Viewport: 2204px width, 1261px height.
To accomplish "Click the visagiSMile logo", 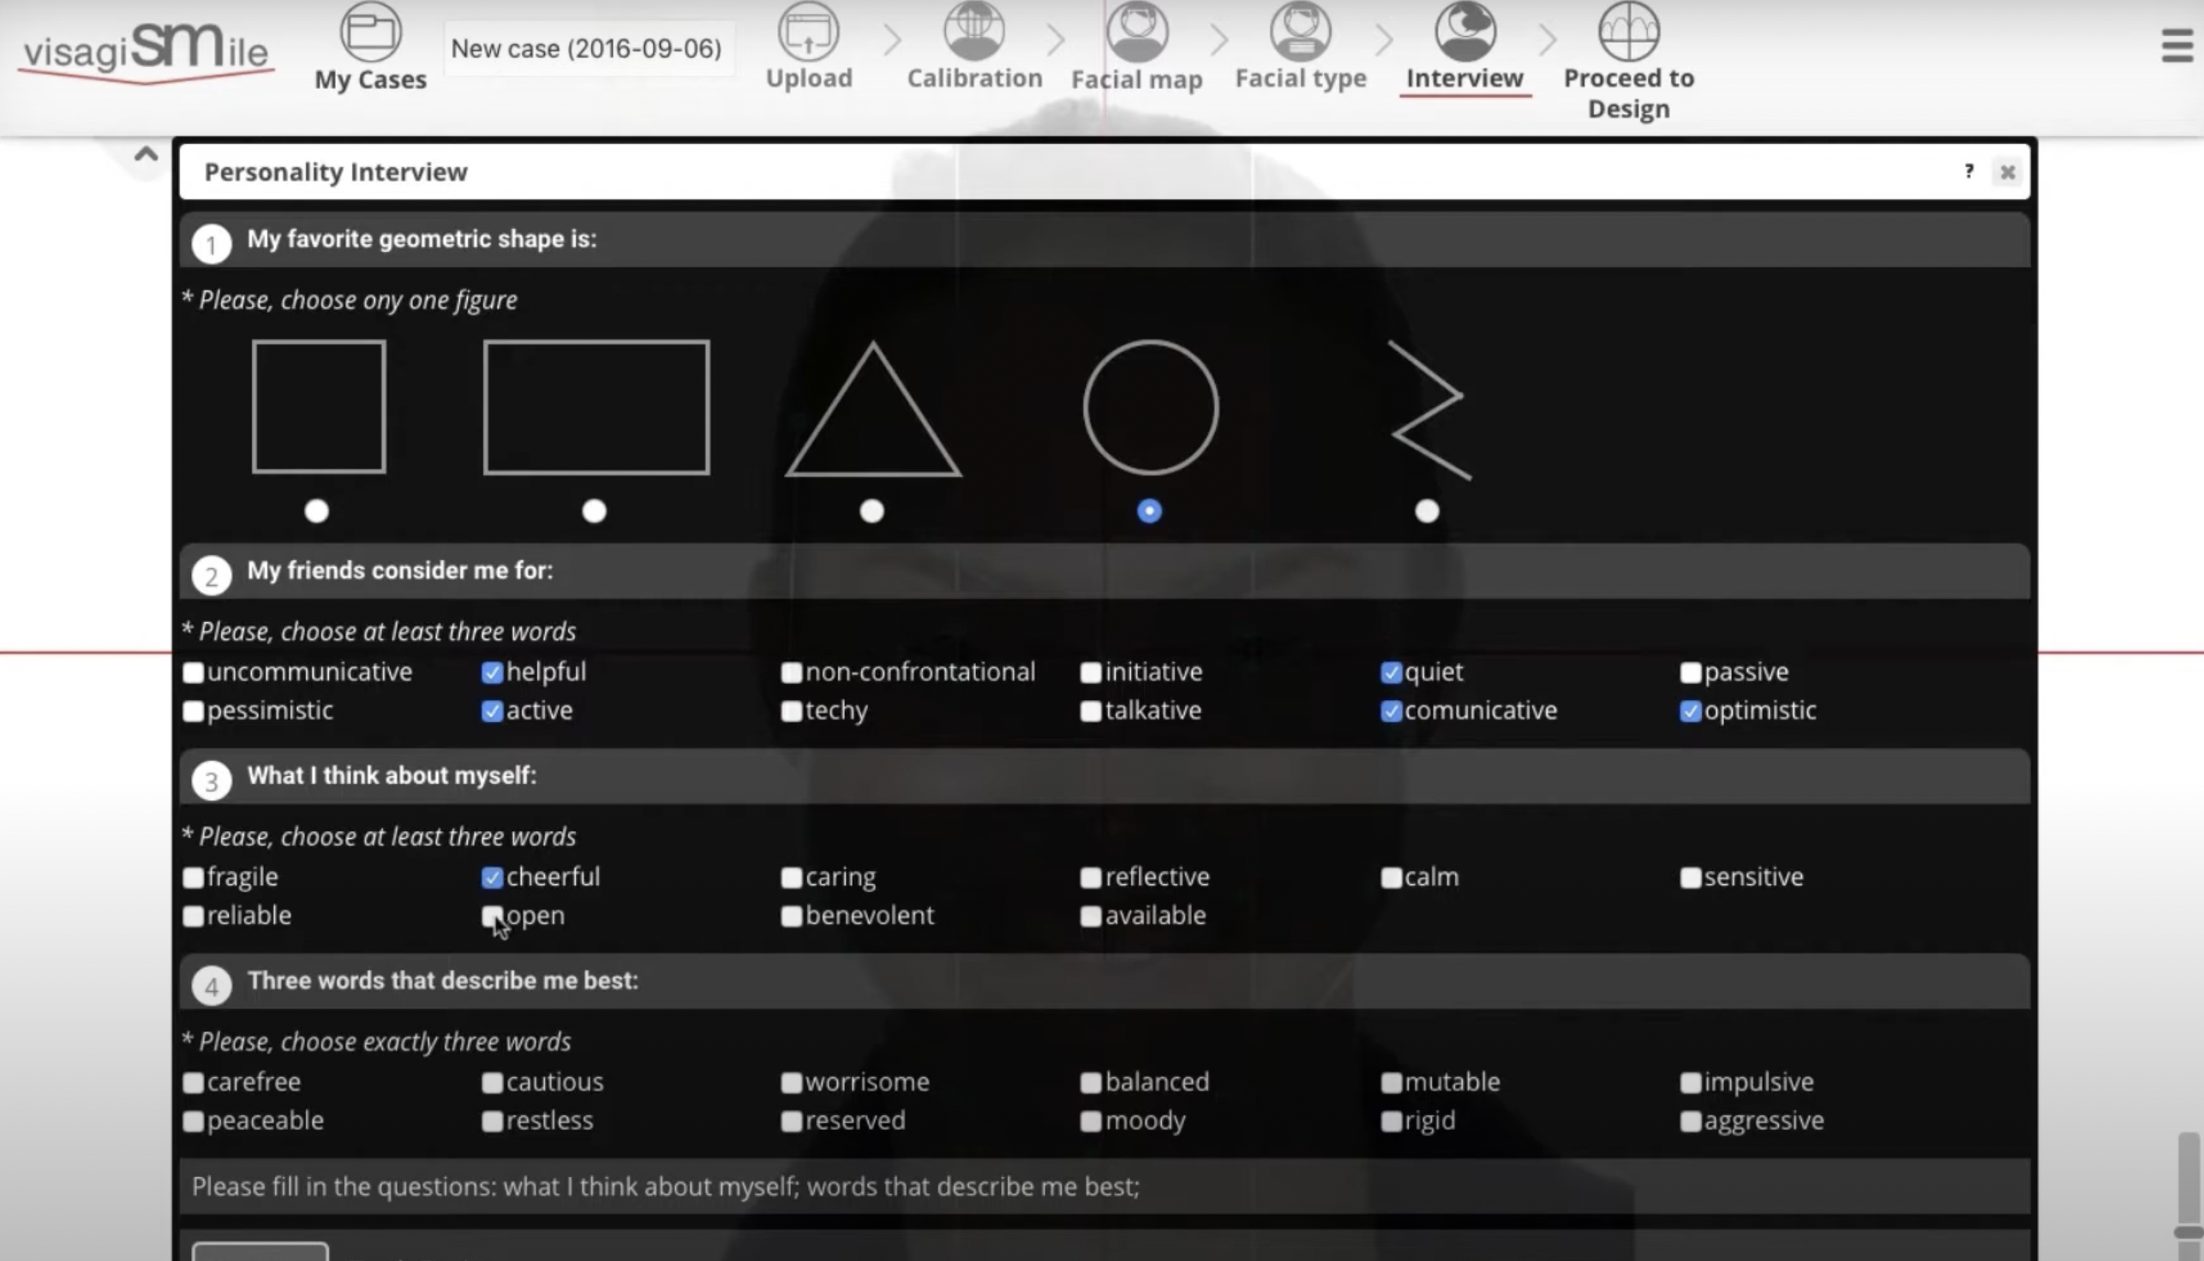I will tap(146, 52).
